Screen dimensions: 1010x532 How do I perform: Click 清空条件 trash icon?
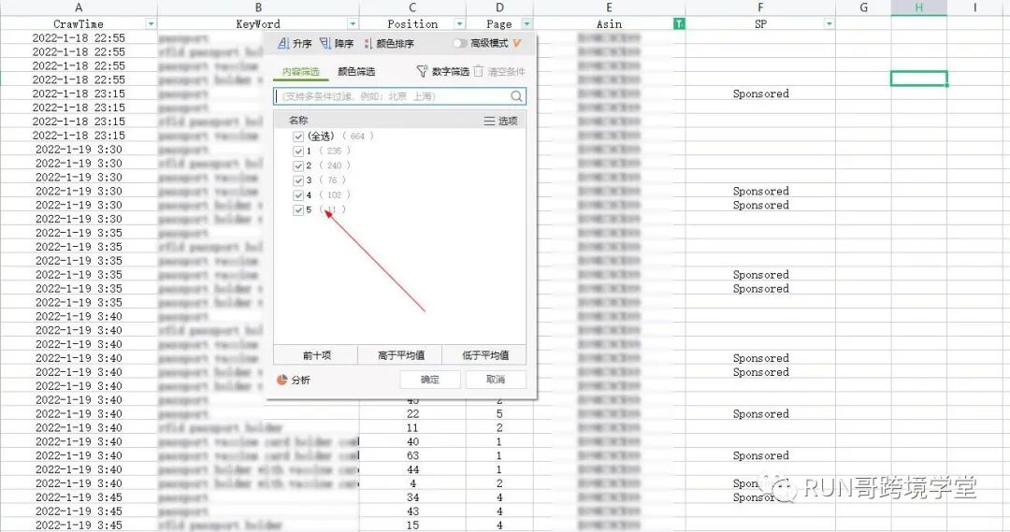(x=478, y=71)
